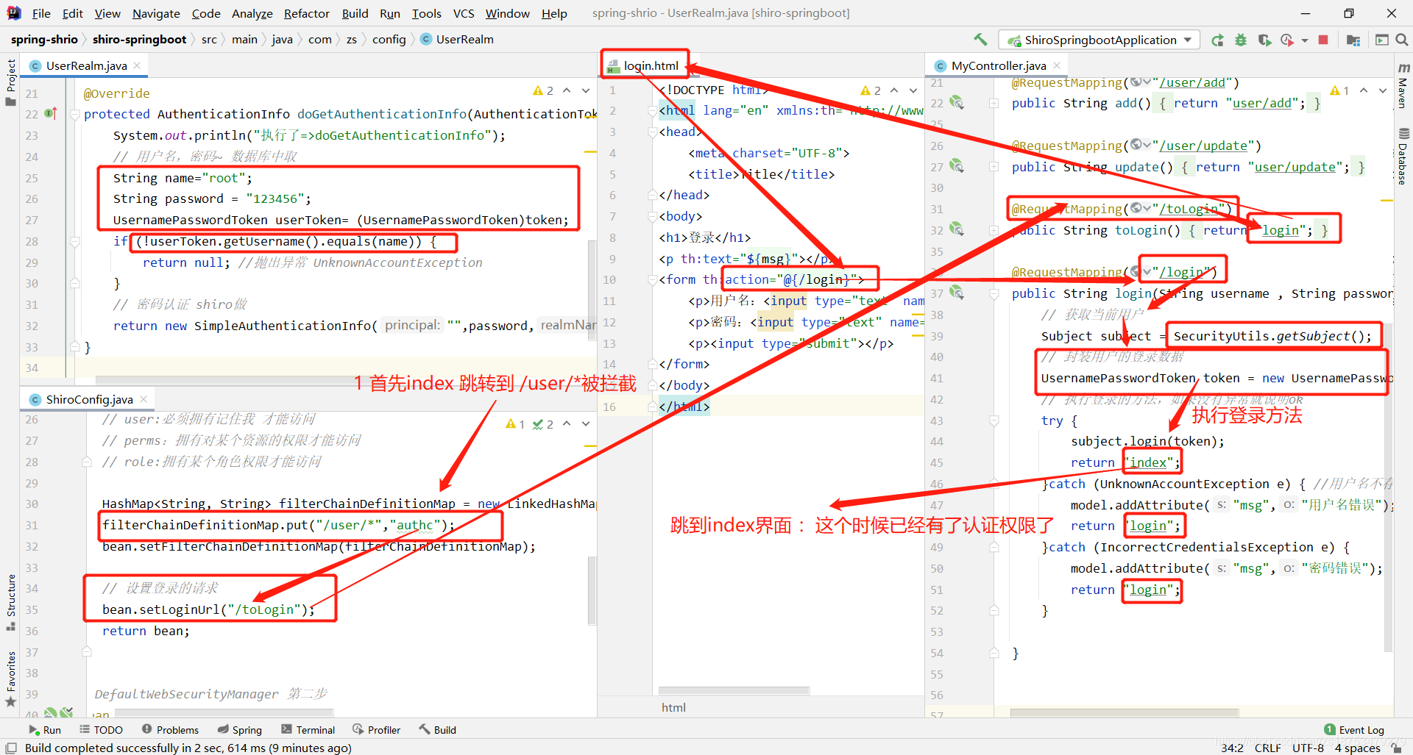
Task: Click the warning triangle in MyController.java editor
Action: tap(1335, 90)
